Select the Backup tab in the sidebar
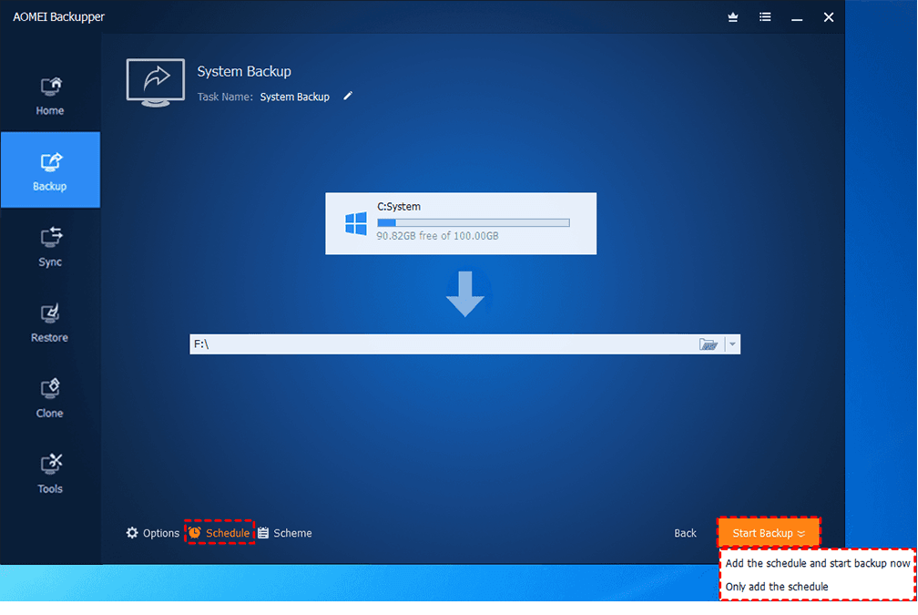918x615 pixels. [50, 169]
